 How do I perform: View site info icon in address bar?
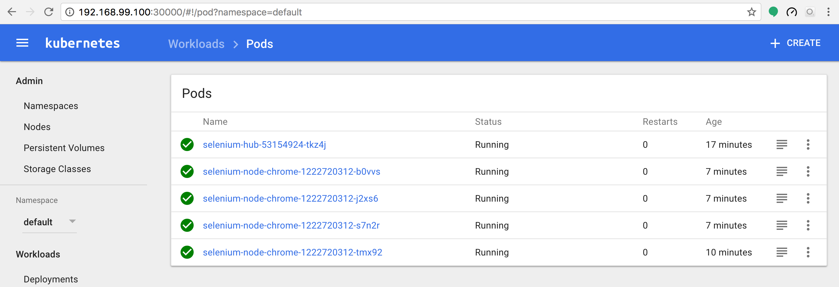(70, 12)
